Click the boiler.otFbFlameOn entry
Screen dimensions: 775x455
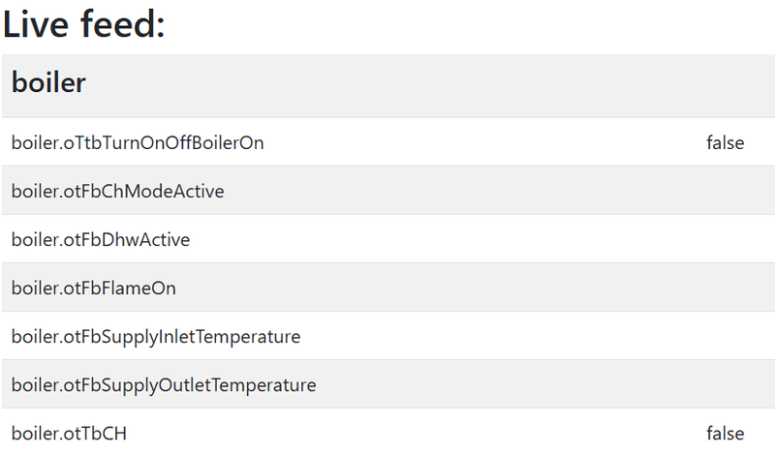pos(93,288)
